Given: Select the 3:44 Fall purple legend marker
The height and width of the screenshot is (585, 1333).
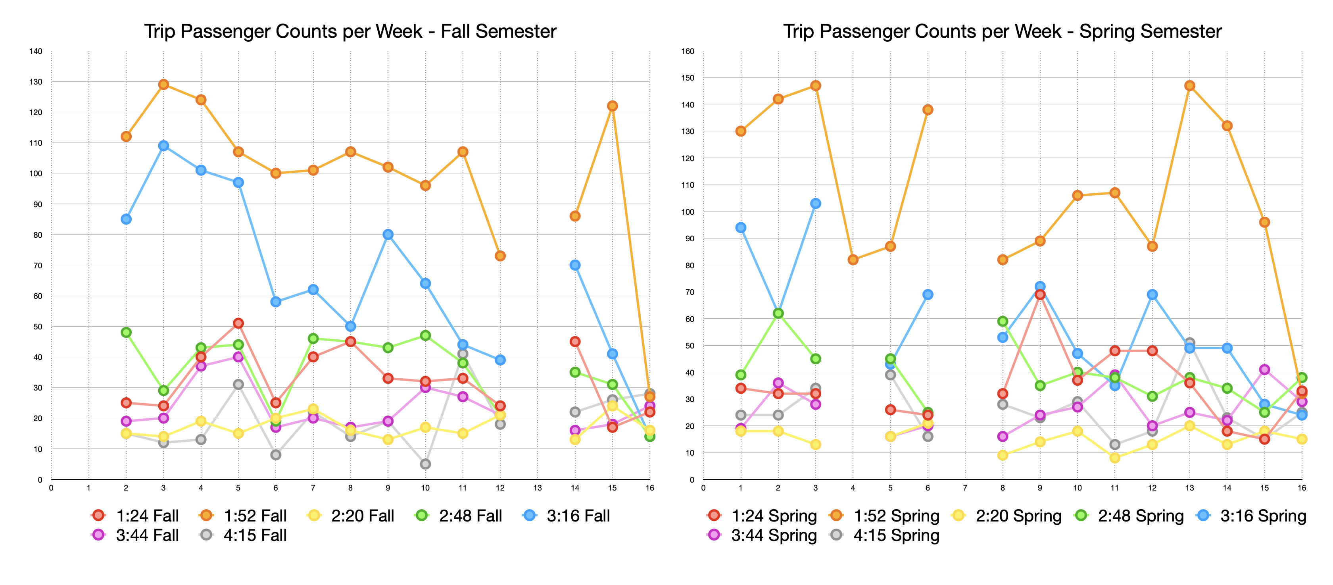Looking at the screenshot, I should click(x=98, y=535).
